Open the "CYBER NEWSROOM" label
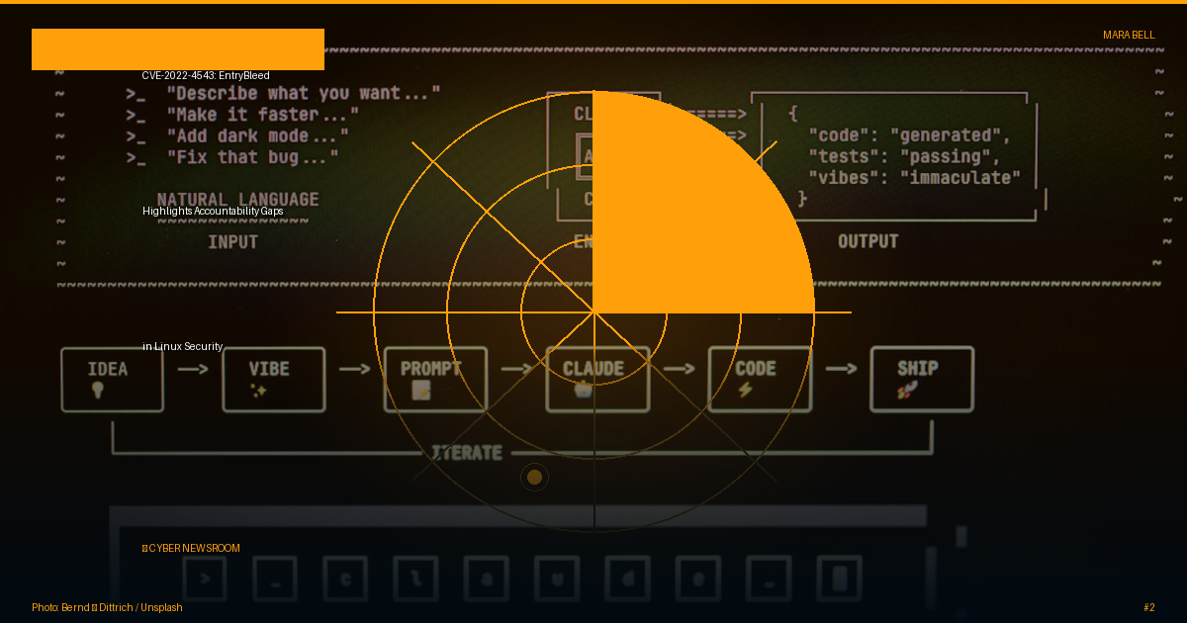 [x=191, y=548]
